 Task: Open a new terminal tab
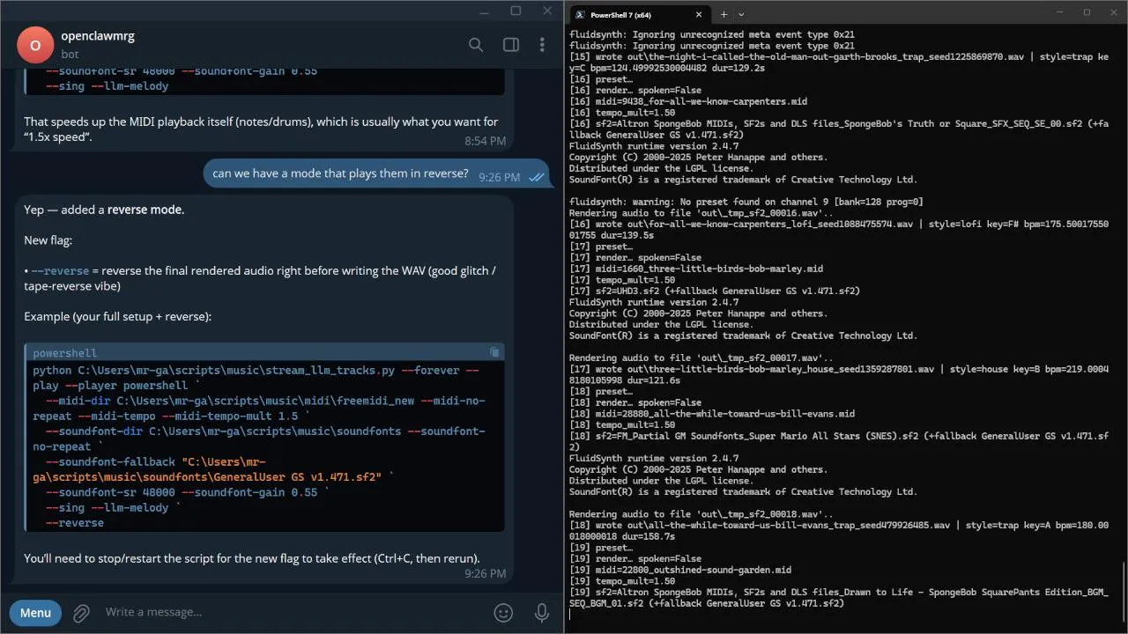coord(724,14)
